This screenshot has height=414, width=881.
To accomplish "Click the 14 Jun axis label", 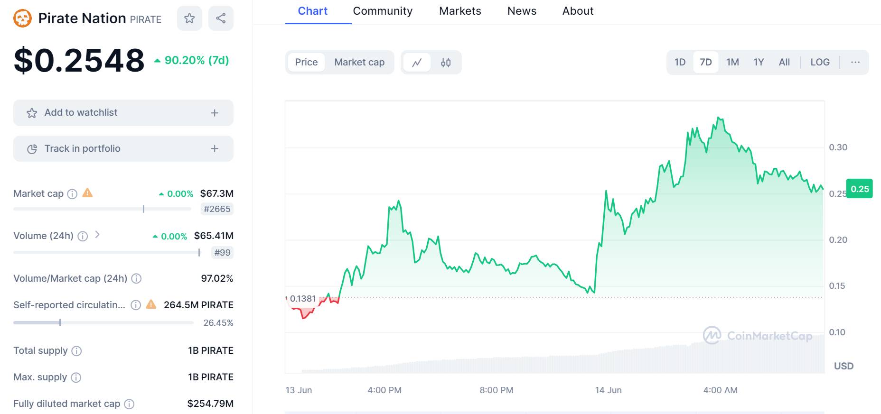I will coord(608,390).
